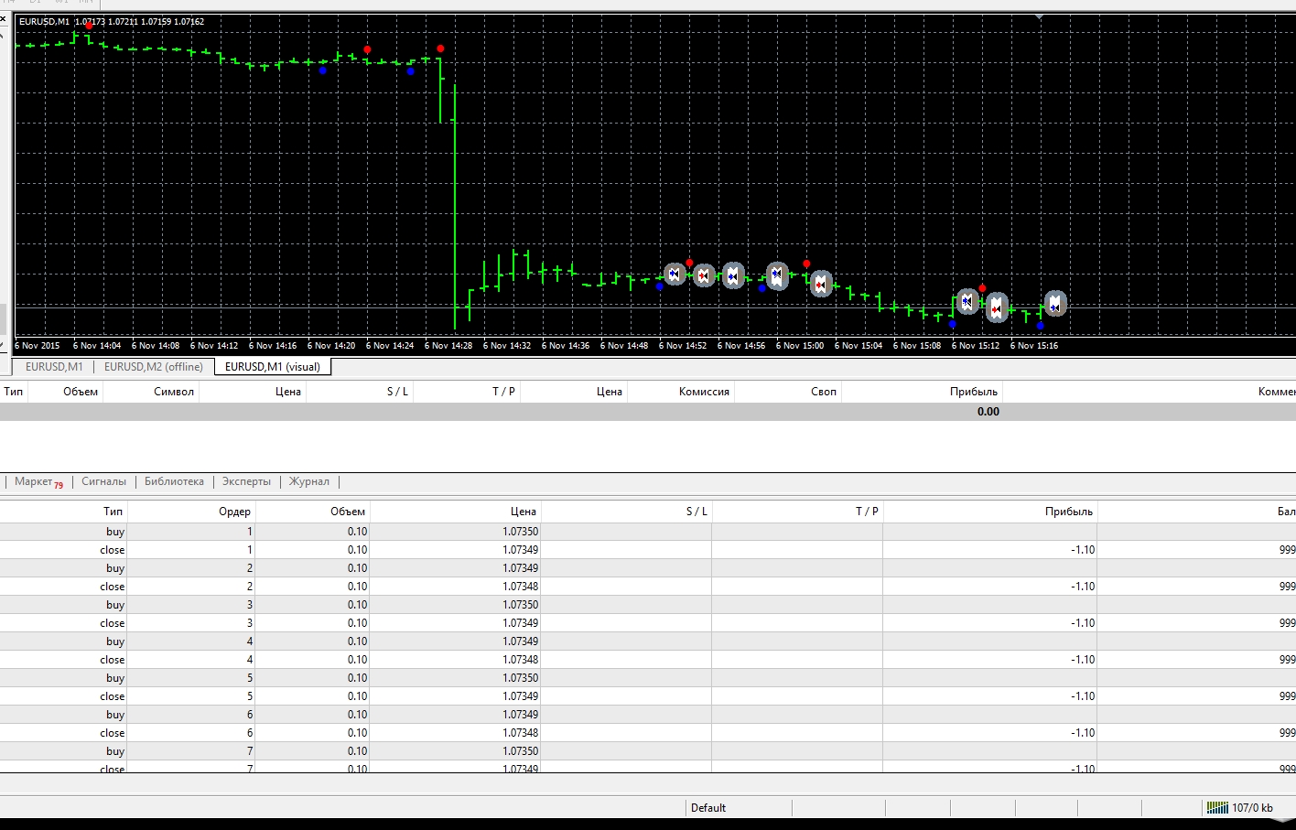Click the chart shift triangle marker at chart top
Image resolution: width=1296 pixels, height=830 pixels.
coord(1039,16)
